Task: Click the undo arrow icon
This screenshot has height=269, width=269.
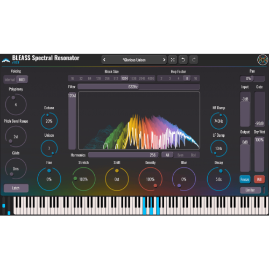Action: tap(183, 60)
